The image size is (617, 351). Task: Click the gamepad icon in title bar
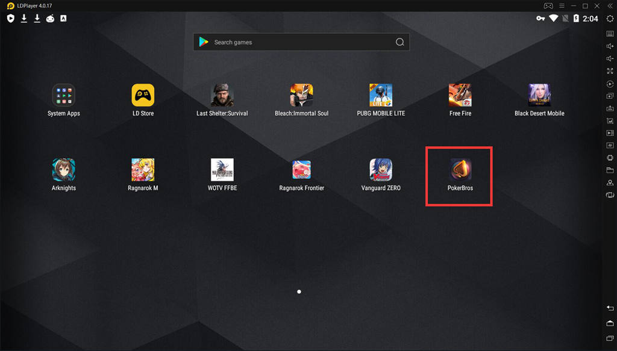pos(548,6)
